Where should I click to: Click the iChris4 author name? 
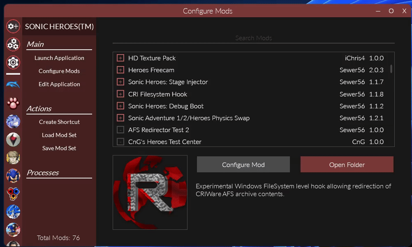point(355,58)
